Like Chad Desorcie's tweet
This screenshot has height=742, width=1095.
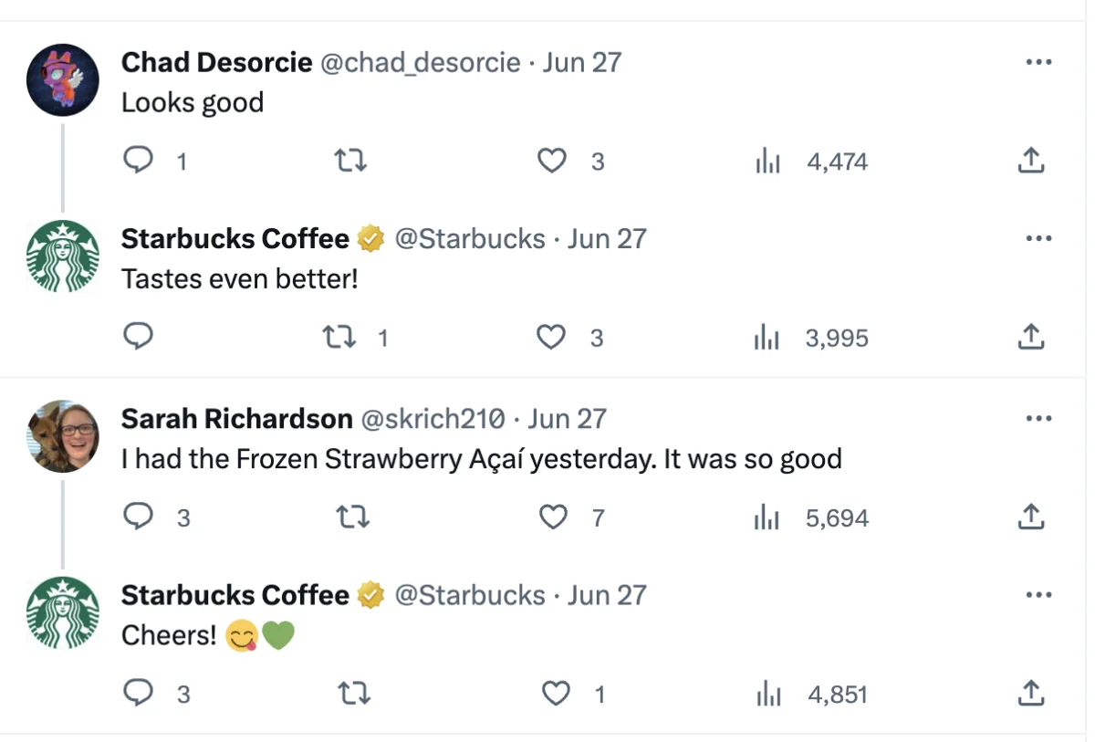[551, 162]
